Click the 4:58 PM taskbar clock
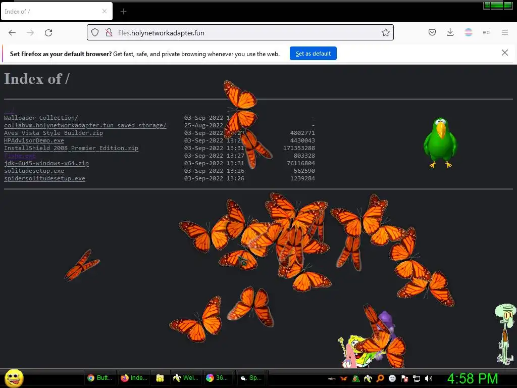This screenshot has height=388, width=517. [x=473, y=379]
